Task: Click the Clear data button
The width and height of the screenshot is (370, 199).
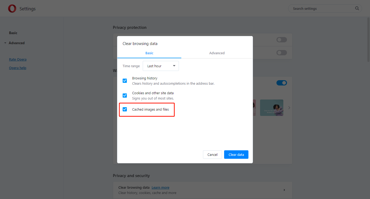Action: (x=236, y=155)
